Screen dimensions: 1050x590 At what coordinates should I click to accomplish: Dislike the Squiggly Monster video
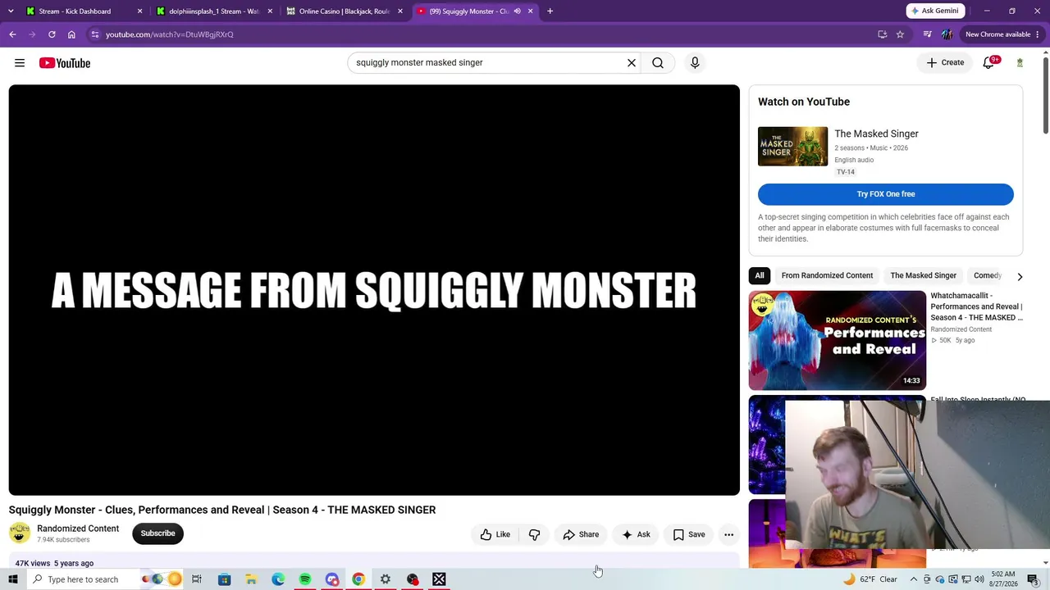coord(534,534)
